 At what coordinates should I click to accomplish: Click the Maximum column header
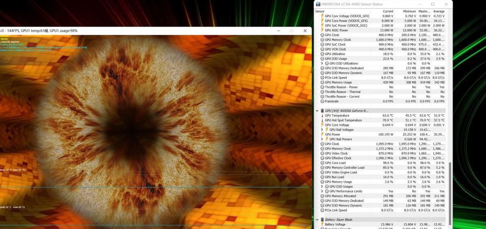(424, 11)
